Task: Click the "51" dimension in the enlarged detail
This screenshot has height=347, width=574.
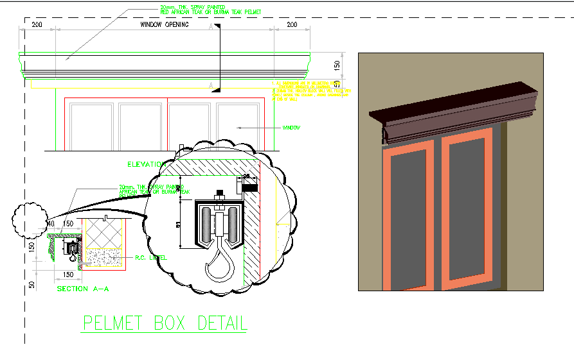Action: click(178, 224)
